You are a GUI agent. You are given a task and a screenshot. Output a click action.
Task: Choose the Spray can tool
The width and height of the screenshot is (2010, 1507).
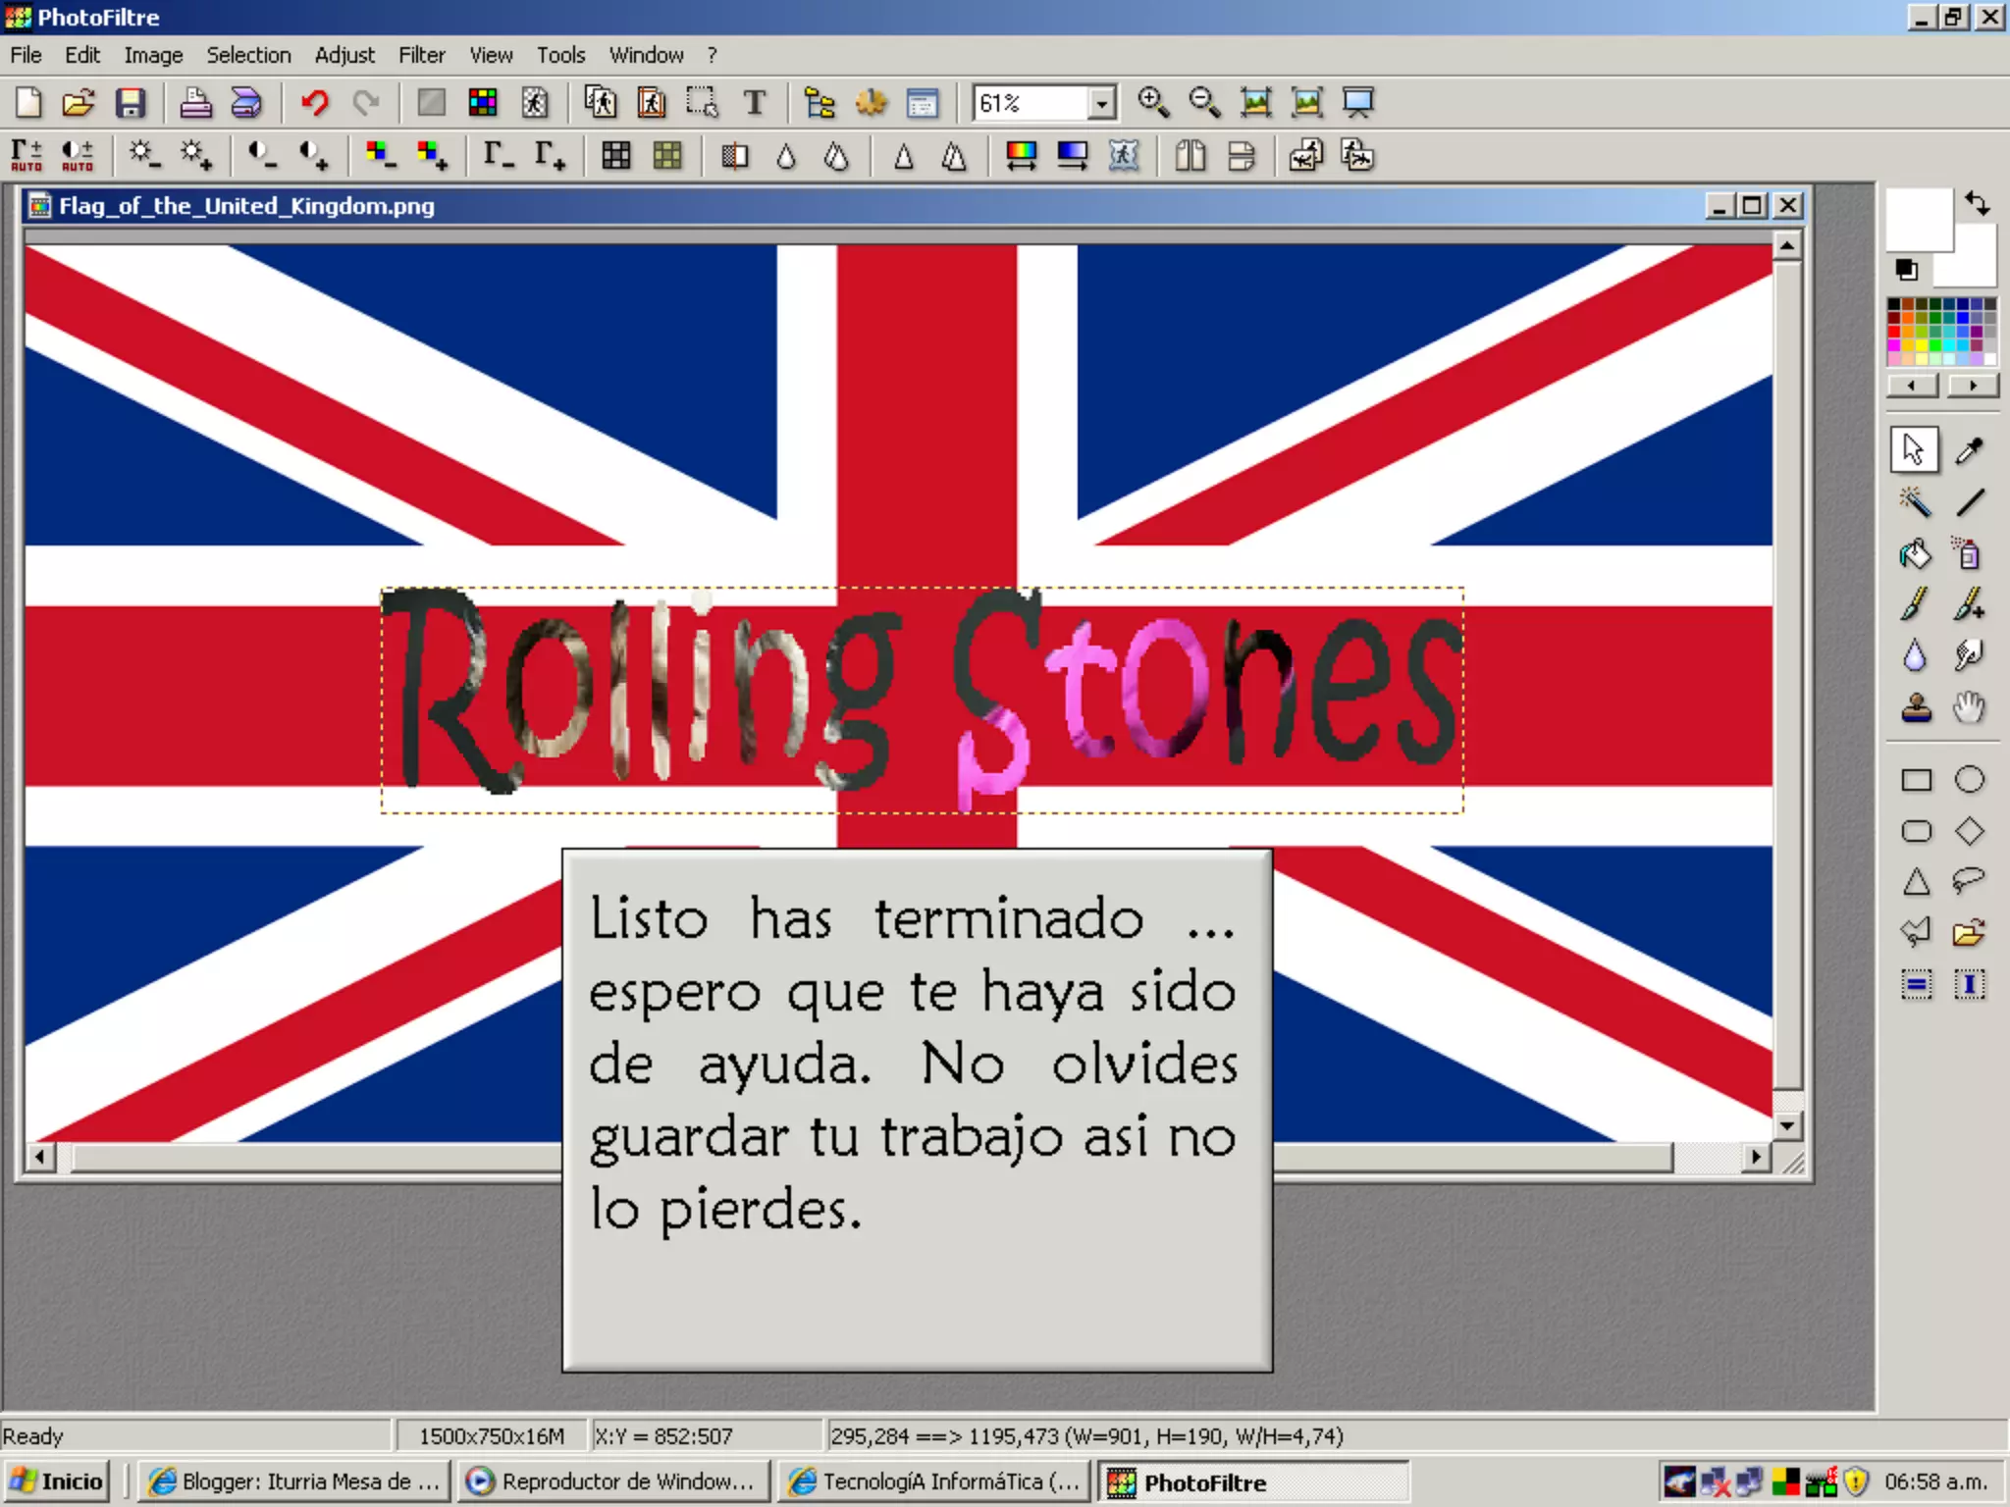coord(1968,554)
